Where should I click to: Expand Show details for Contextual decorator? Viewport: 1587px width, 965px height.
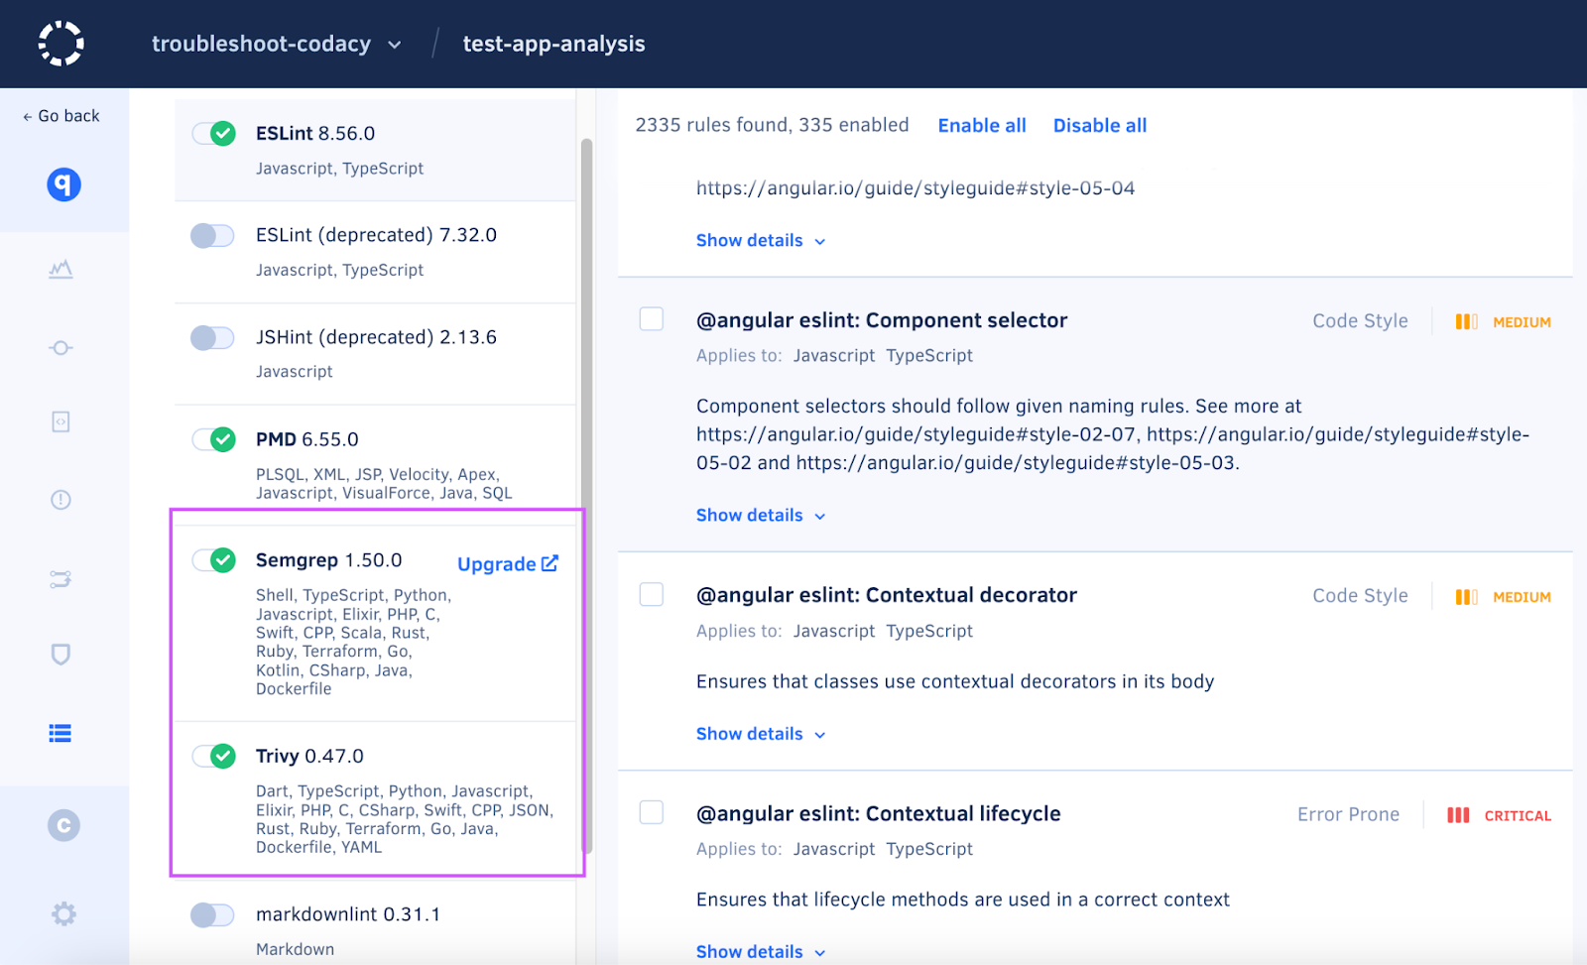[761, 734]
